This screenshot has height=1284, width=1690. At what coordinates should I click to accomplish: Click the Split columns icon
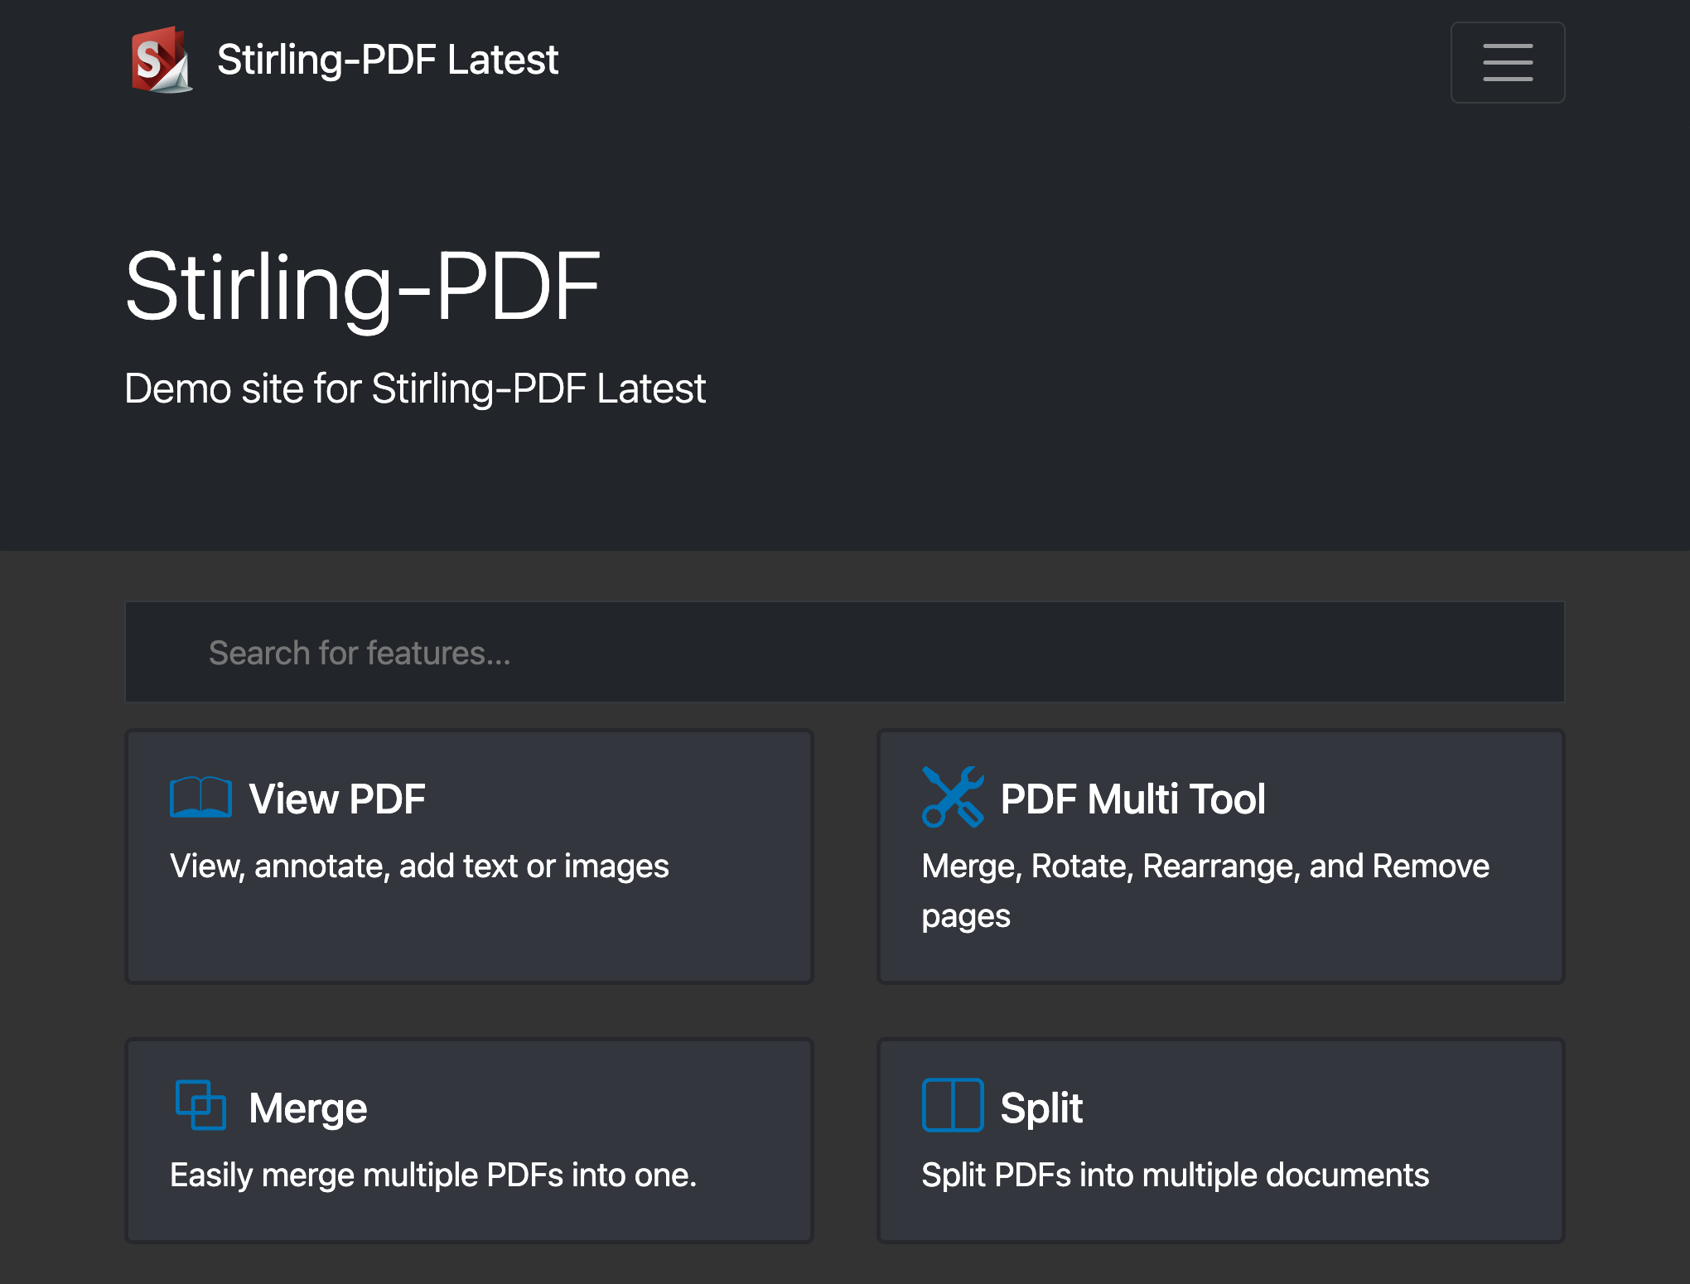click(953, 1105)
